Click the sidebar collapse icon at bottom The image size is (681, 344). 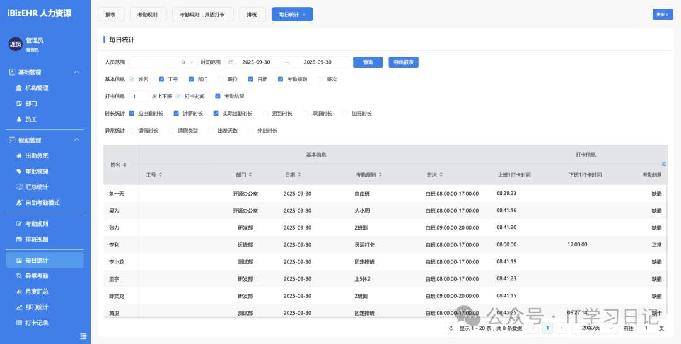[83, 336]
